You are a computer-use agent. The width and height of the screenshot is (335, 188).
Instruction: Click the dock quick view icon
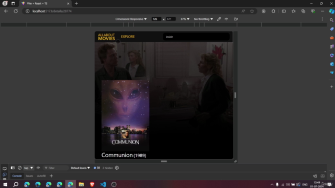point(322,176)
